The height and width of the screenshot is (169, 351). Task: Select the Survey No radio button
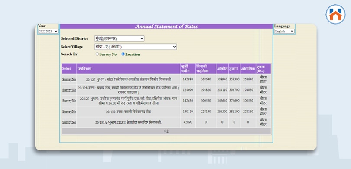(x=97, y=54)
